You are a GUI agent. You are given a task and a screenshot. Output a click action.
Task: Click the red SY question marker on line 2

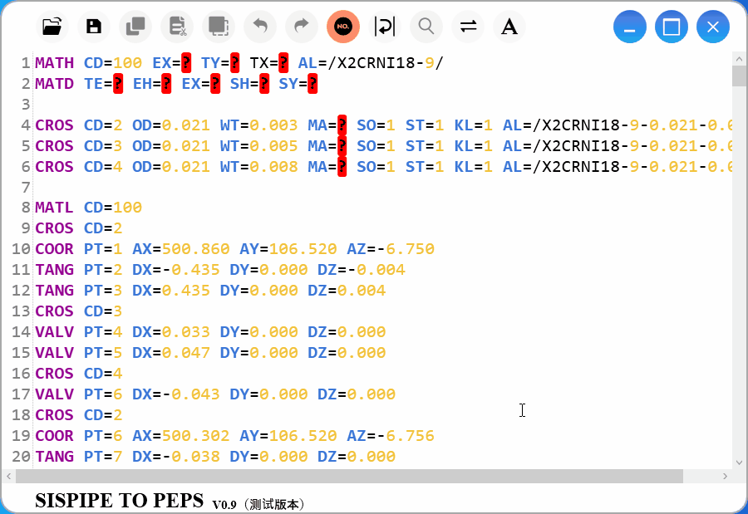(312, 83)
